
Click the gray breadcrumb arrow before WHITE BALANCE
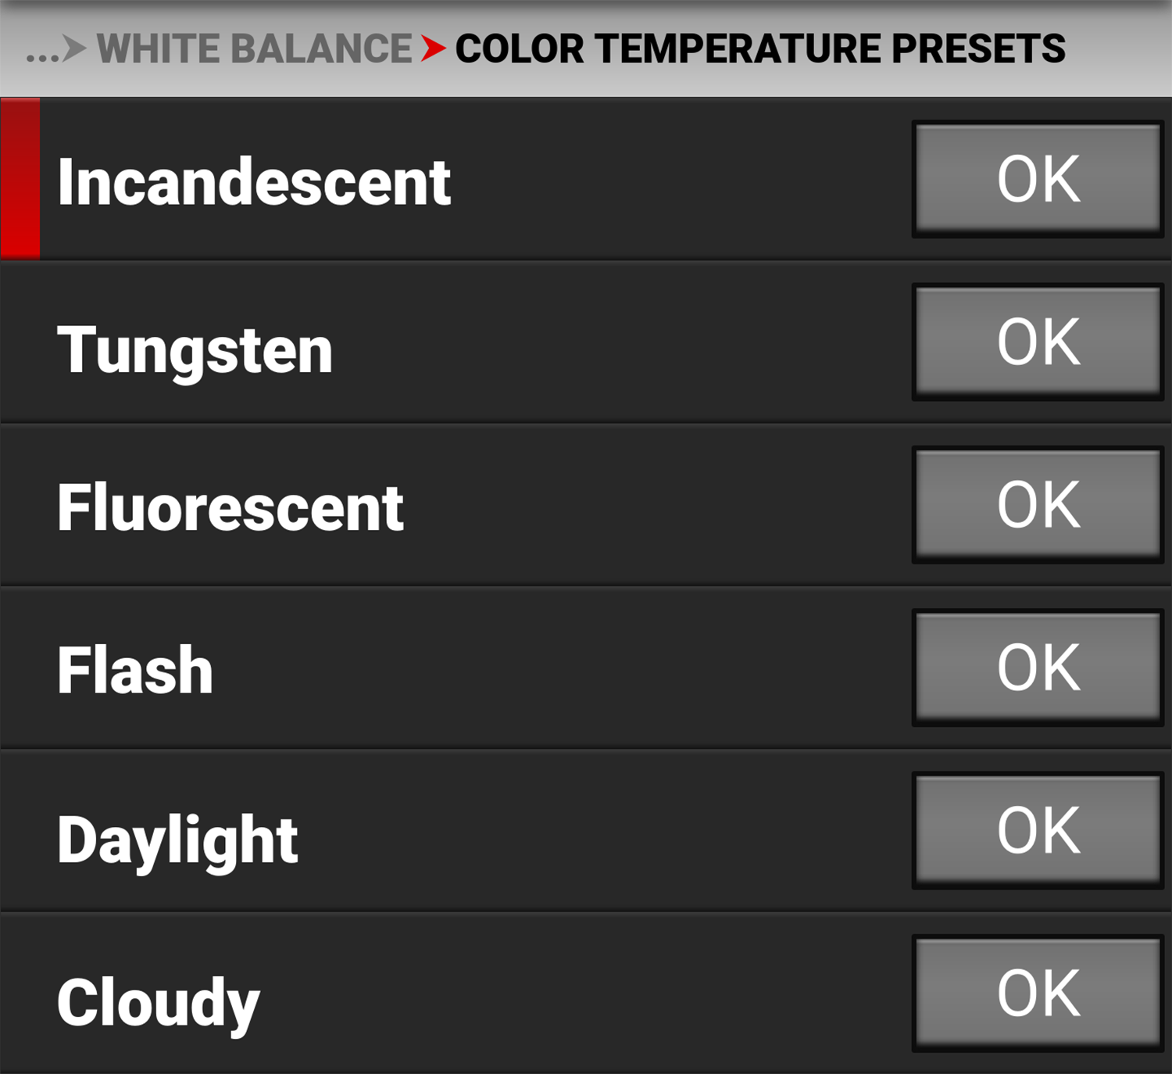click(74, 48)
